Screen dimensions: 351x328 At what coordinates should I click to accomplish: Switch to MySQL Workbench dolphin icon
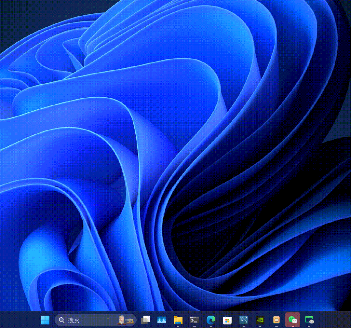(244, 320)
